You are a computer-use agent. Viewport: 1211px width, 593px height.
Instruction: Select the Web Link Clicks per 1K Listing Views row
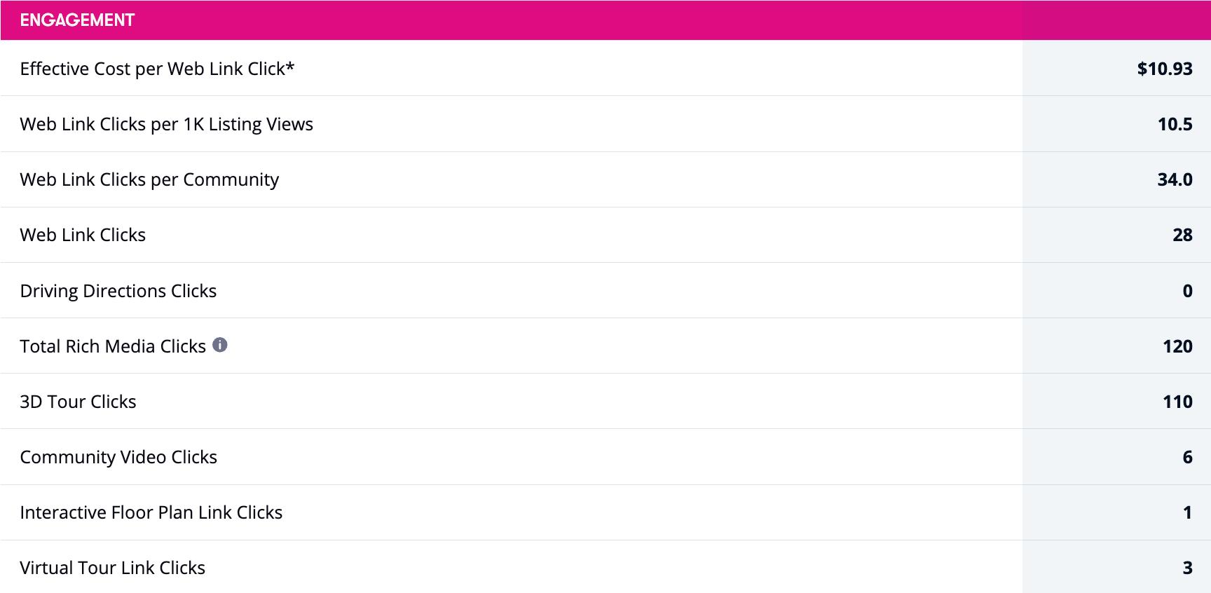pyautogui.click(x=166, y=124)
